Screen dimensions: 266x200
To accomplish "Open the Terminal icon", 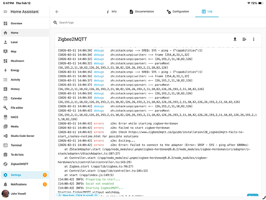I will 6,145.
